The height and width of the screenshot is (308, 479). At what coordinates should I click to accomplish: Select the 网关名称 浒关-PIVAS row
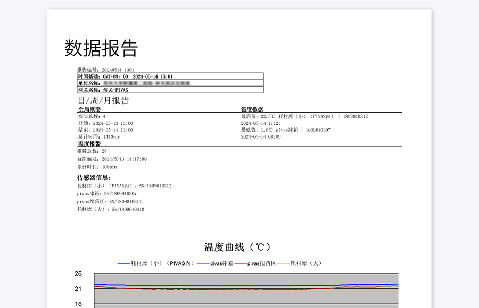click(170, 90)
